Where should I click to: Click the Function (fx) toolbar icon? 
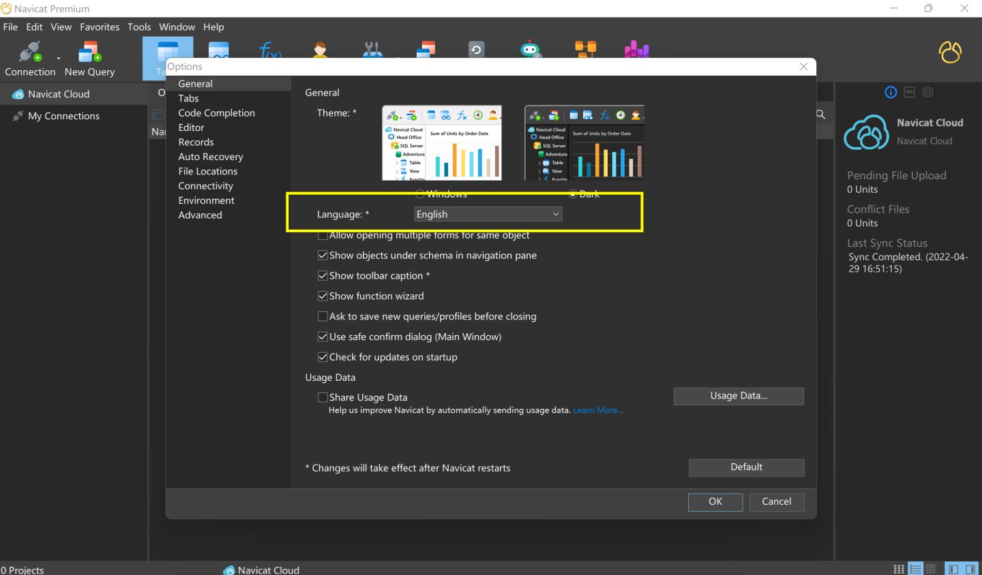pos(270,50)
